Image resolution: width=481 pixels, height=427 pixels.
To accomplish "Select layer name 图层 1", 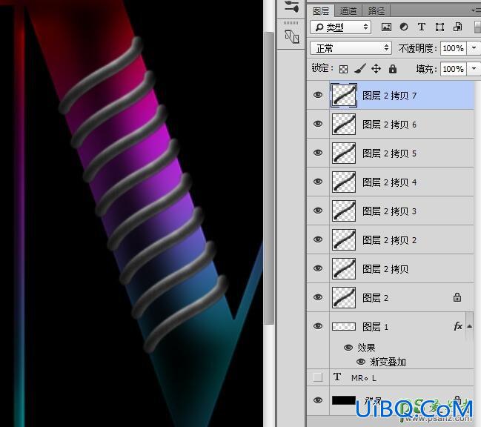I will pos(375,326).
